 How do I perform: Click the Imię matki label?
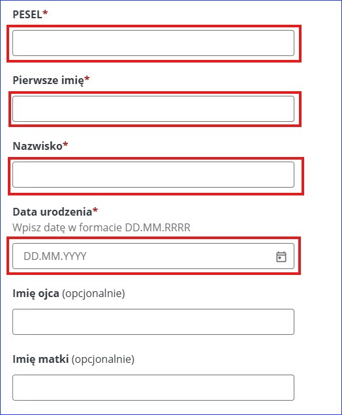(40, 360)
